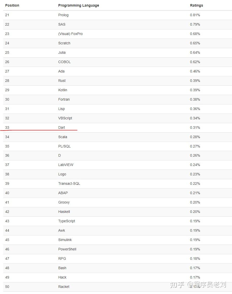Click the 0.81% rating value
The width and height of the screenshot is (232, 294).
(195, 15)
